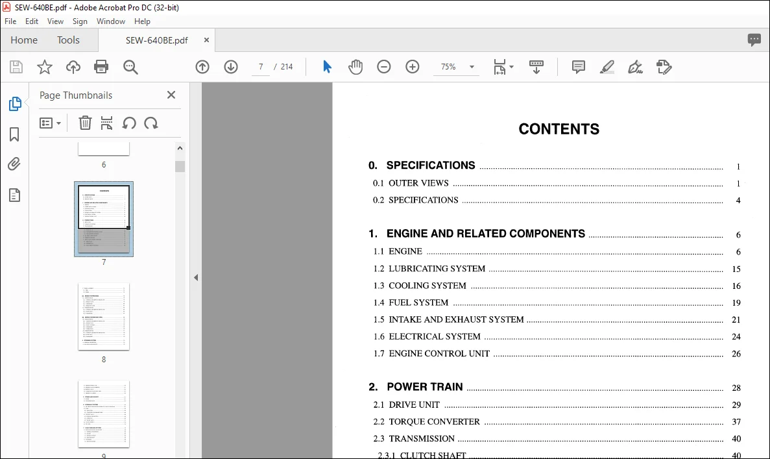Image resolution: width=770 pixels, height=459 pixels.
Task: Click the page number input field
Action: click(x=261, y=67)
